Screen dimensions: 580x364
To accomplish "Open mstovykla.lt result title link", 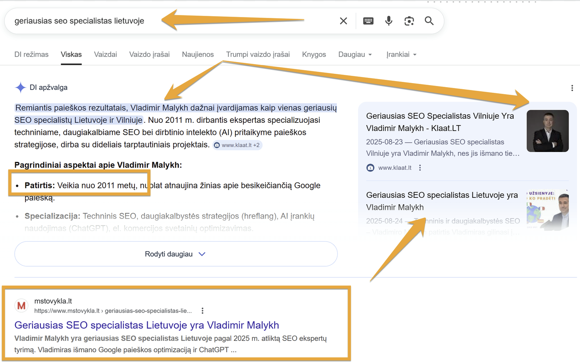I will point(147,325).
